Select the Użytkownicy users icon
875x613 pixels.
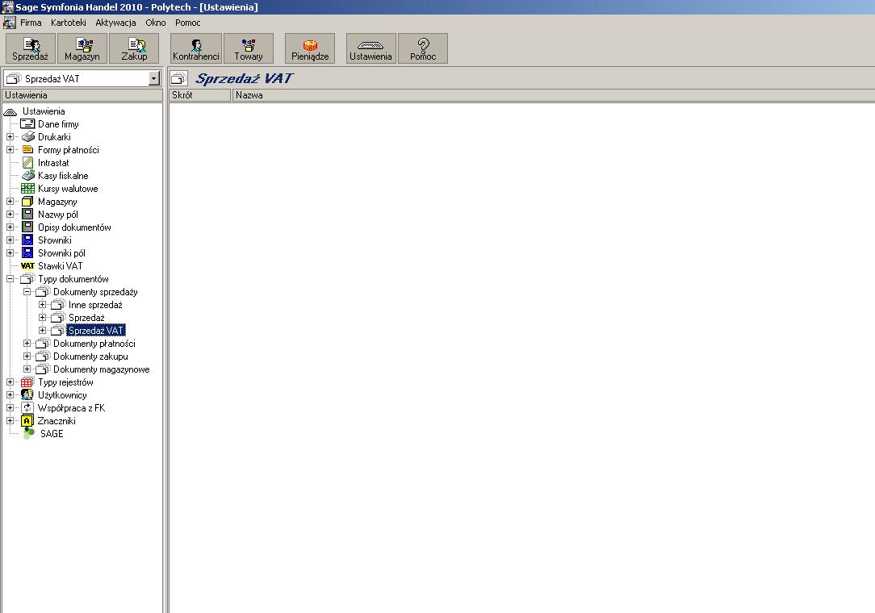pyautogui.click(x=27, y=395)
